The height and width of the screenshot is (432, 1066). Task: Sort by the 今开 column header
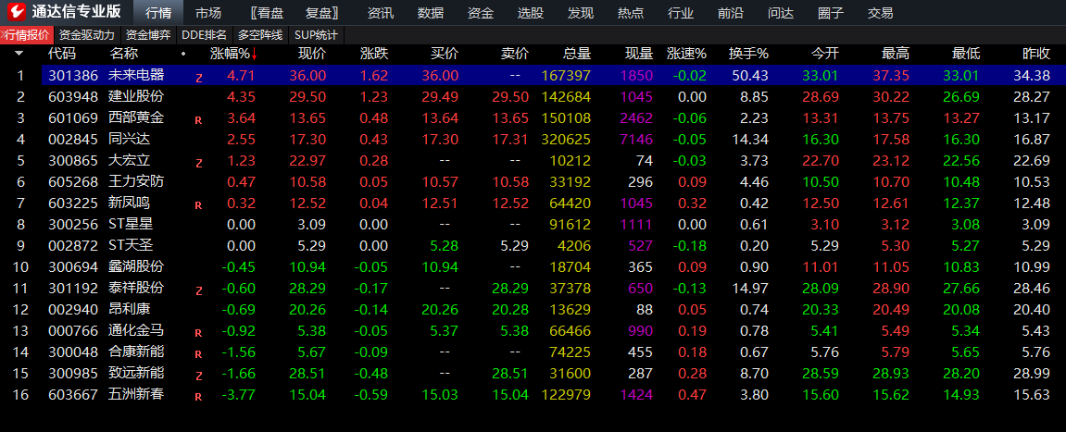pos(825,54)
